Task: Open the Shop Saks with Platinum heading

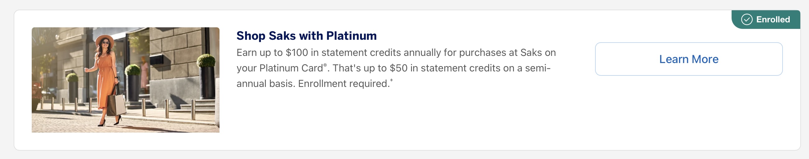Action: (306, 36)
